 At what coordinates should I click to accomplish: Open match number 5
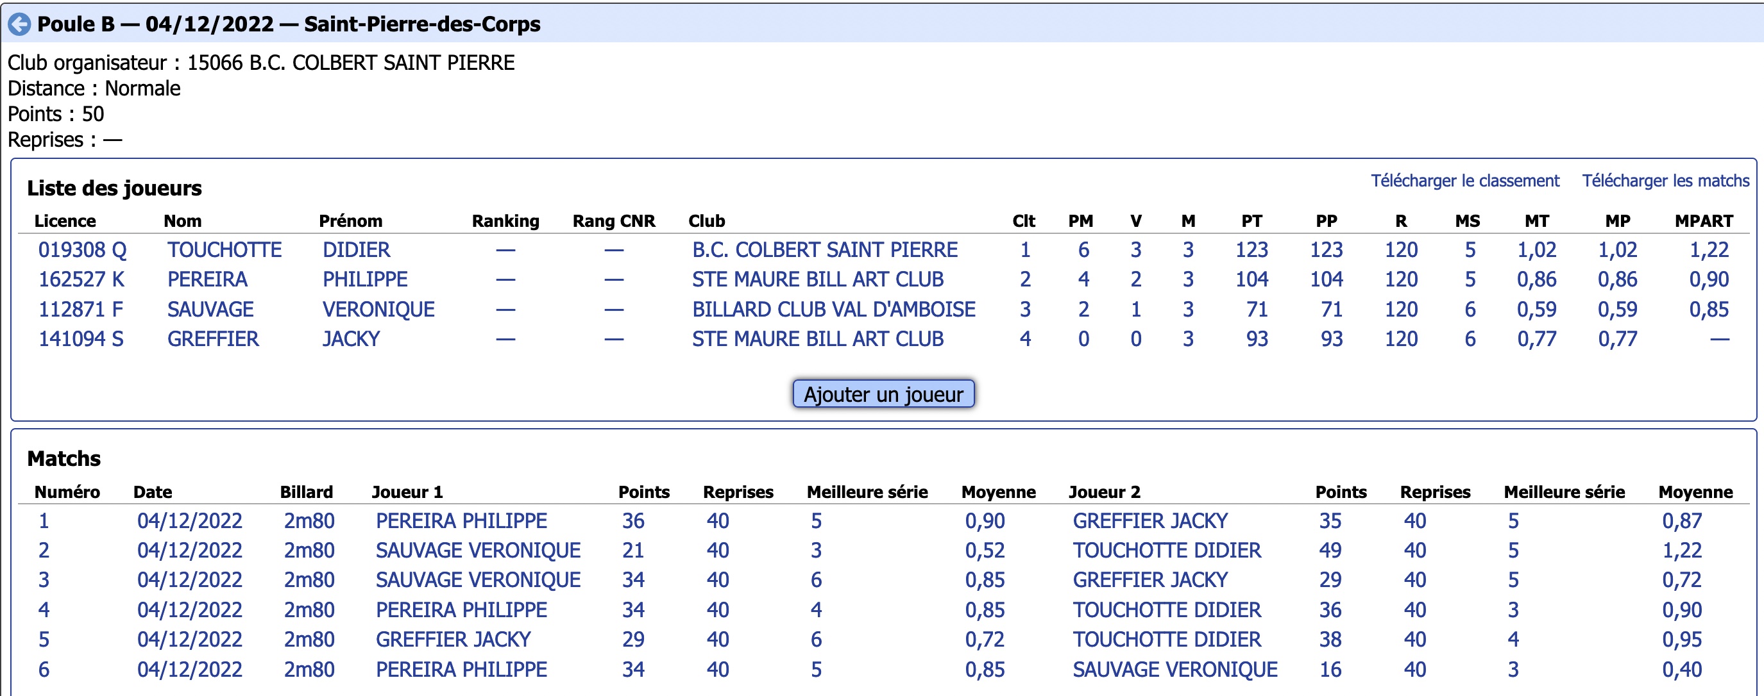[44, 639]
